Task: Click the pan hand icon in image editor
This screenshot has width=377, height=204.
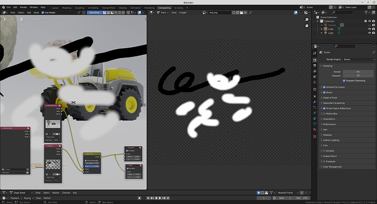Action: coord(307,26)
